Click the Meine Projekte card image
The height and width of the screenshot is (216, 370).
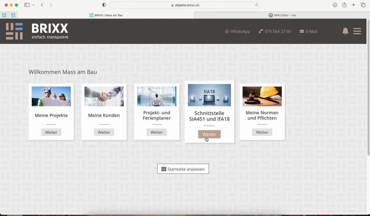pyautogui.click(x=51, y=96)
